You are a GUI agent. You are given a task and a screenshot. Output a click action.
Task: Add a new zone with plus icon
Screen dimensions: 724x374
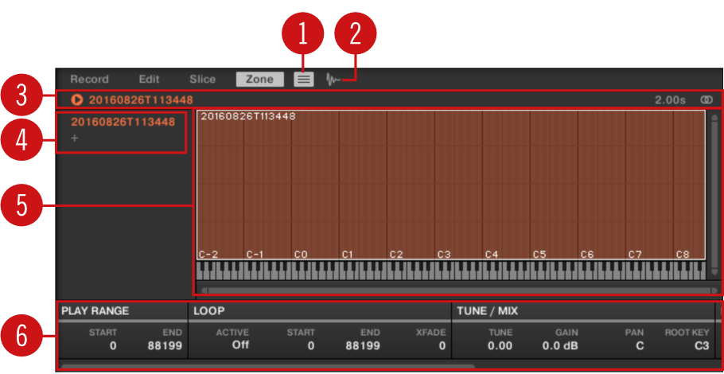point(75,138)
